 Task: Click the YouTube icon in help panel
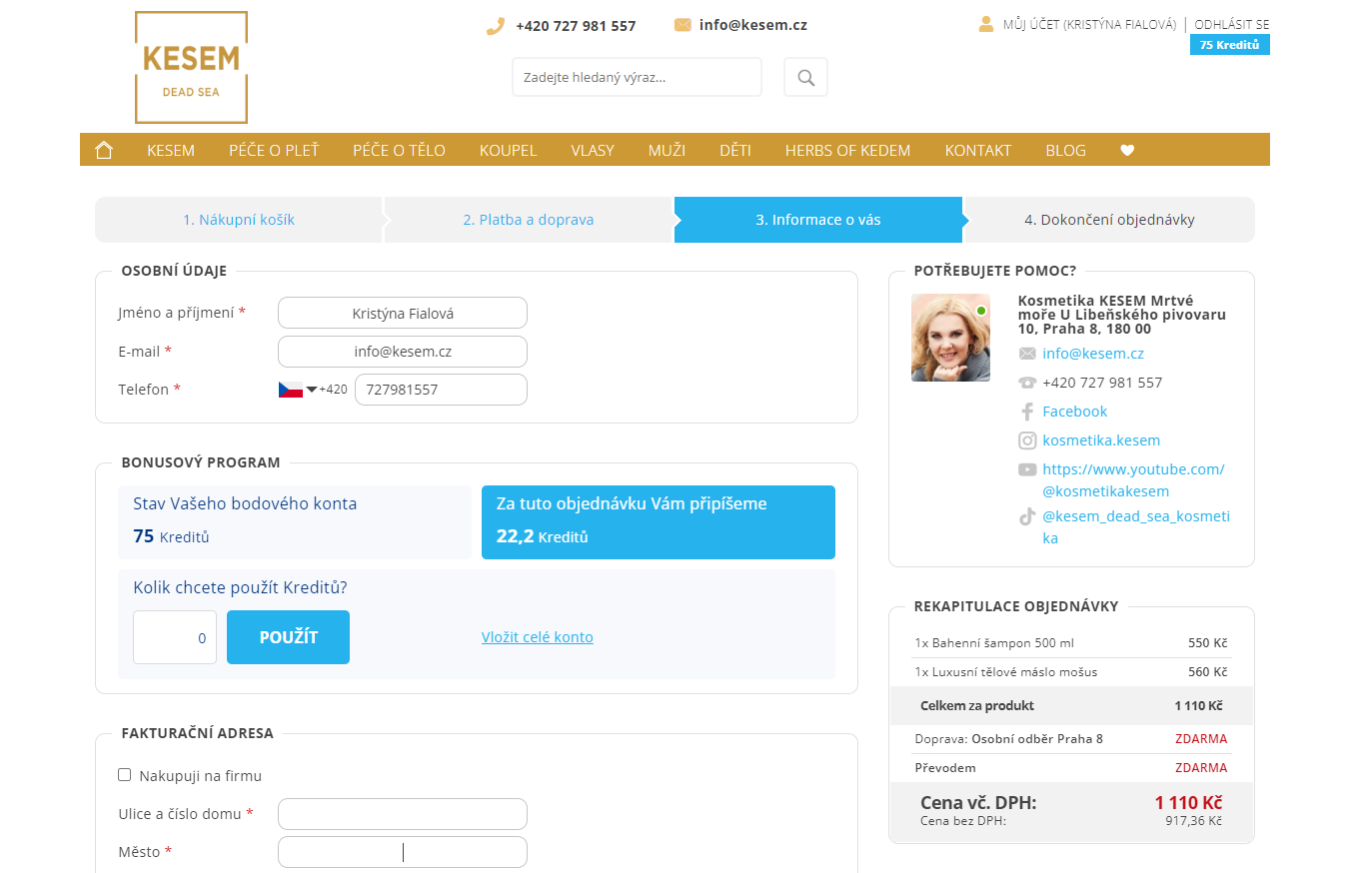coord(1027,469)
